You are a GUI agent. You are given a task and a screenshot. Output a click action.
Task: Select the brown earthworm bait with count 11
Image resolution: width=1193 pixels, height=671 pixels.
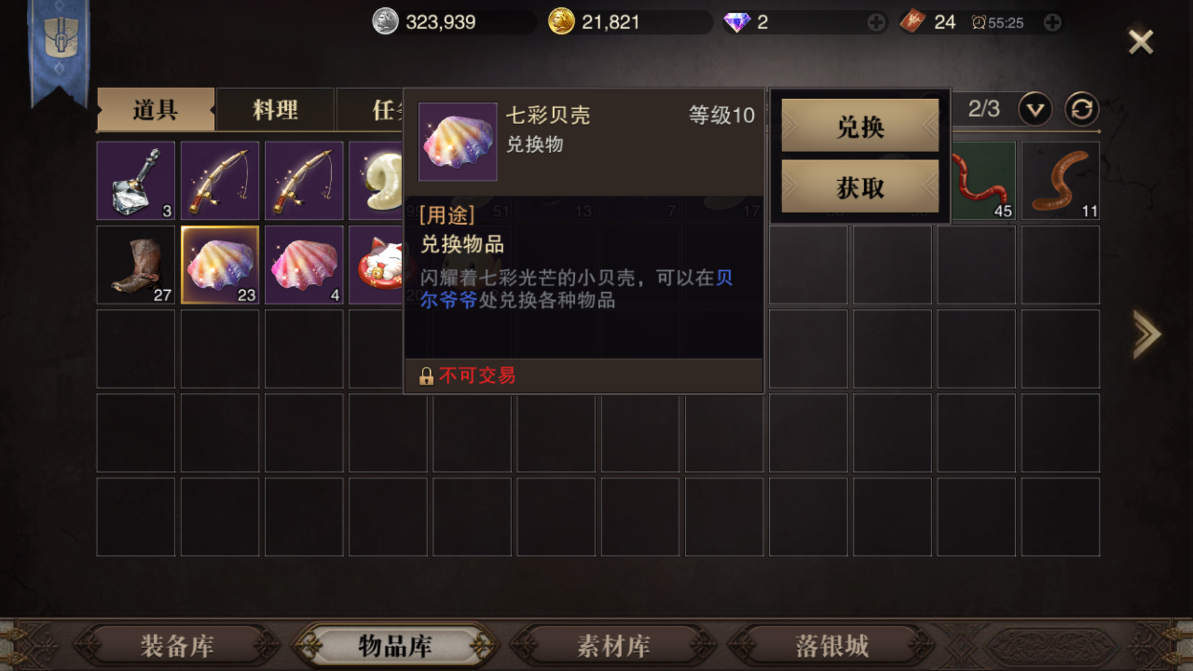tap(1060, 181)
